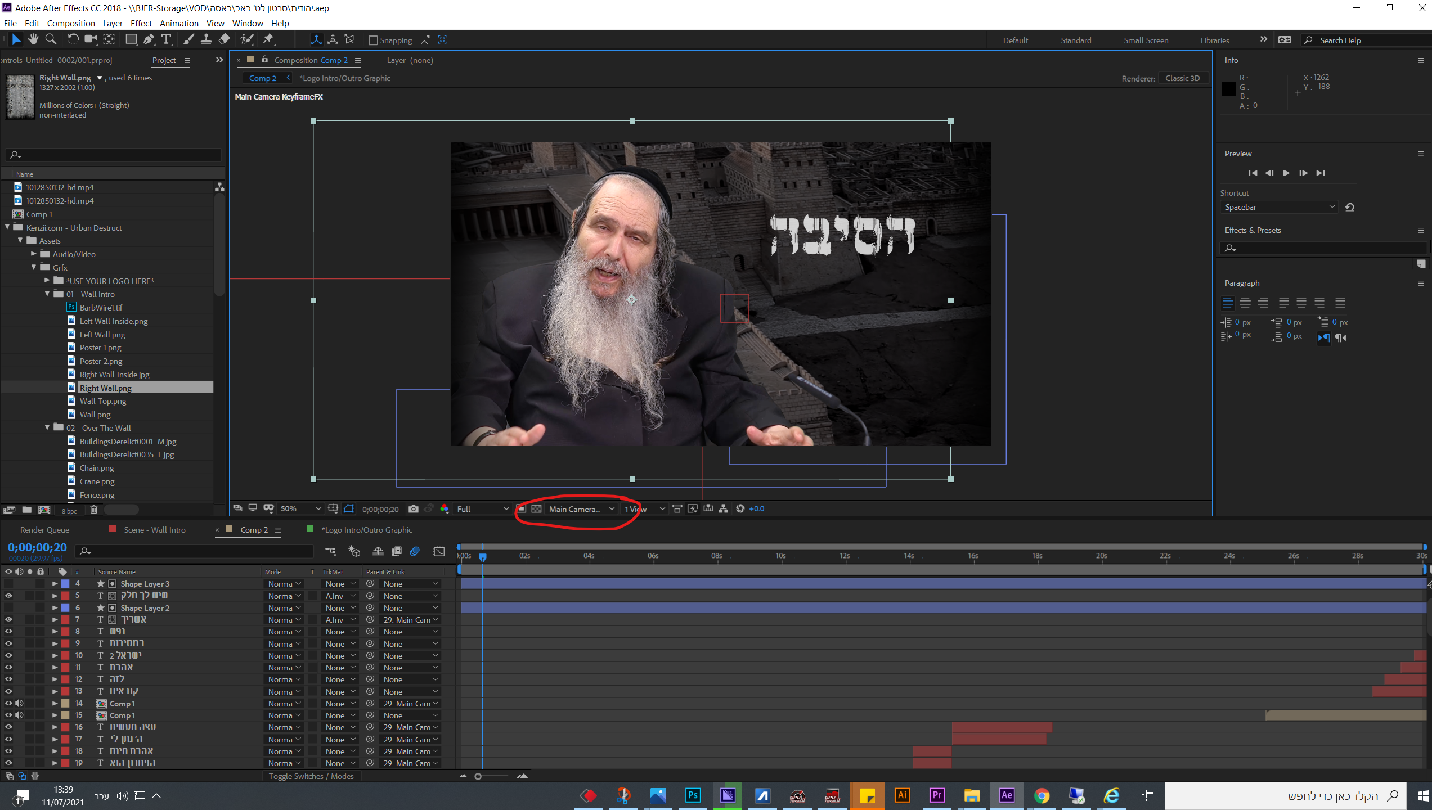Click Toggle Switches / Modes button
This screenshot has width=1432, height=810.
pos(311,776)
